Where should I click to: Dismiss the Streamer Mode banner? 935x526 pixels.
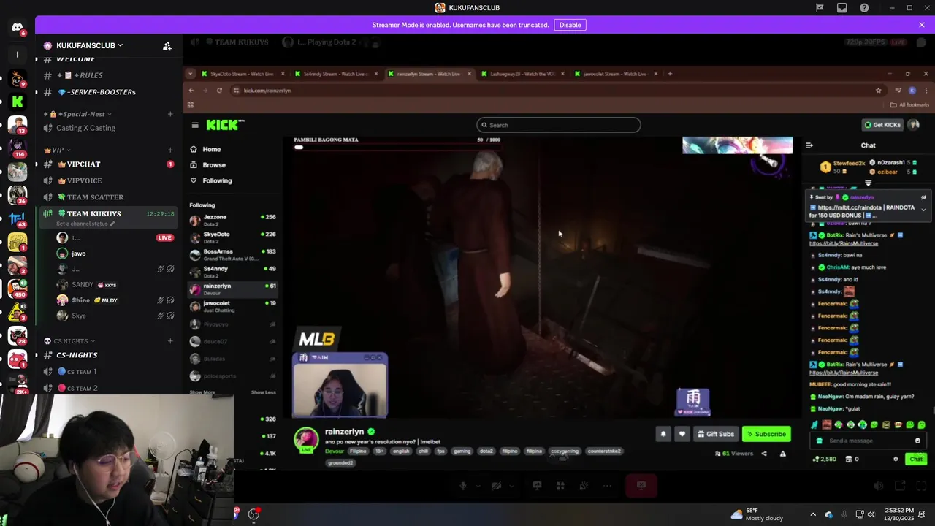[922, 25]
